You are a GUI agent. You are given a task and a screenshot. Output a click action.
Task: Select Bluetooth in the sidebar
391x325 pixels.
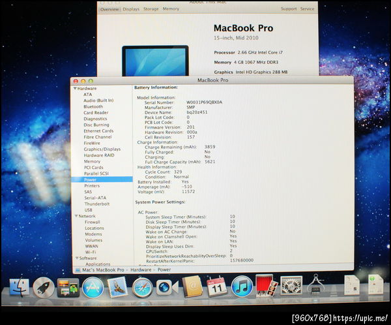93,106
